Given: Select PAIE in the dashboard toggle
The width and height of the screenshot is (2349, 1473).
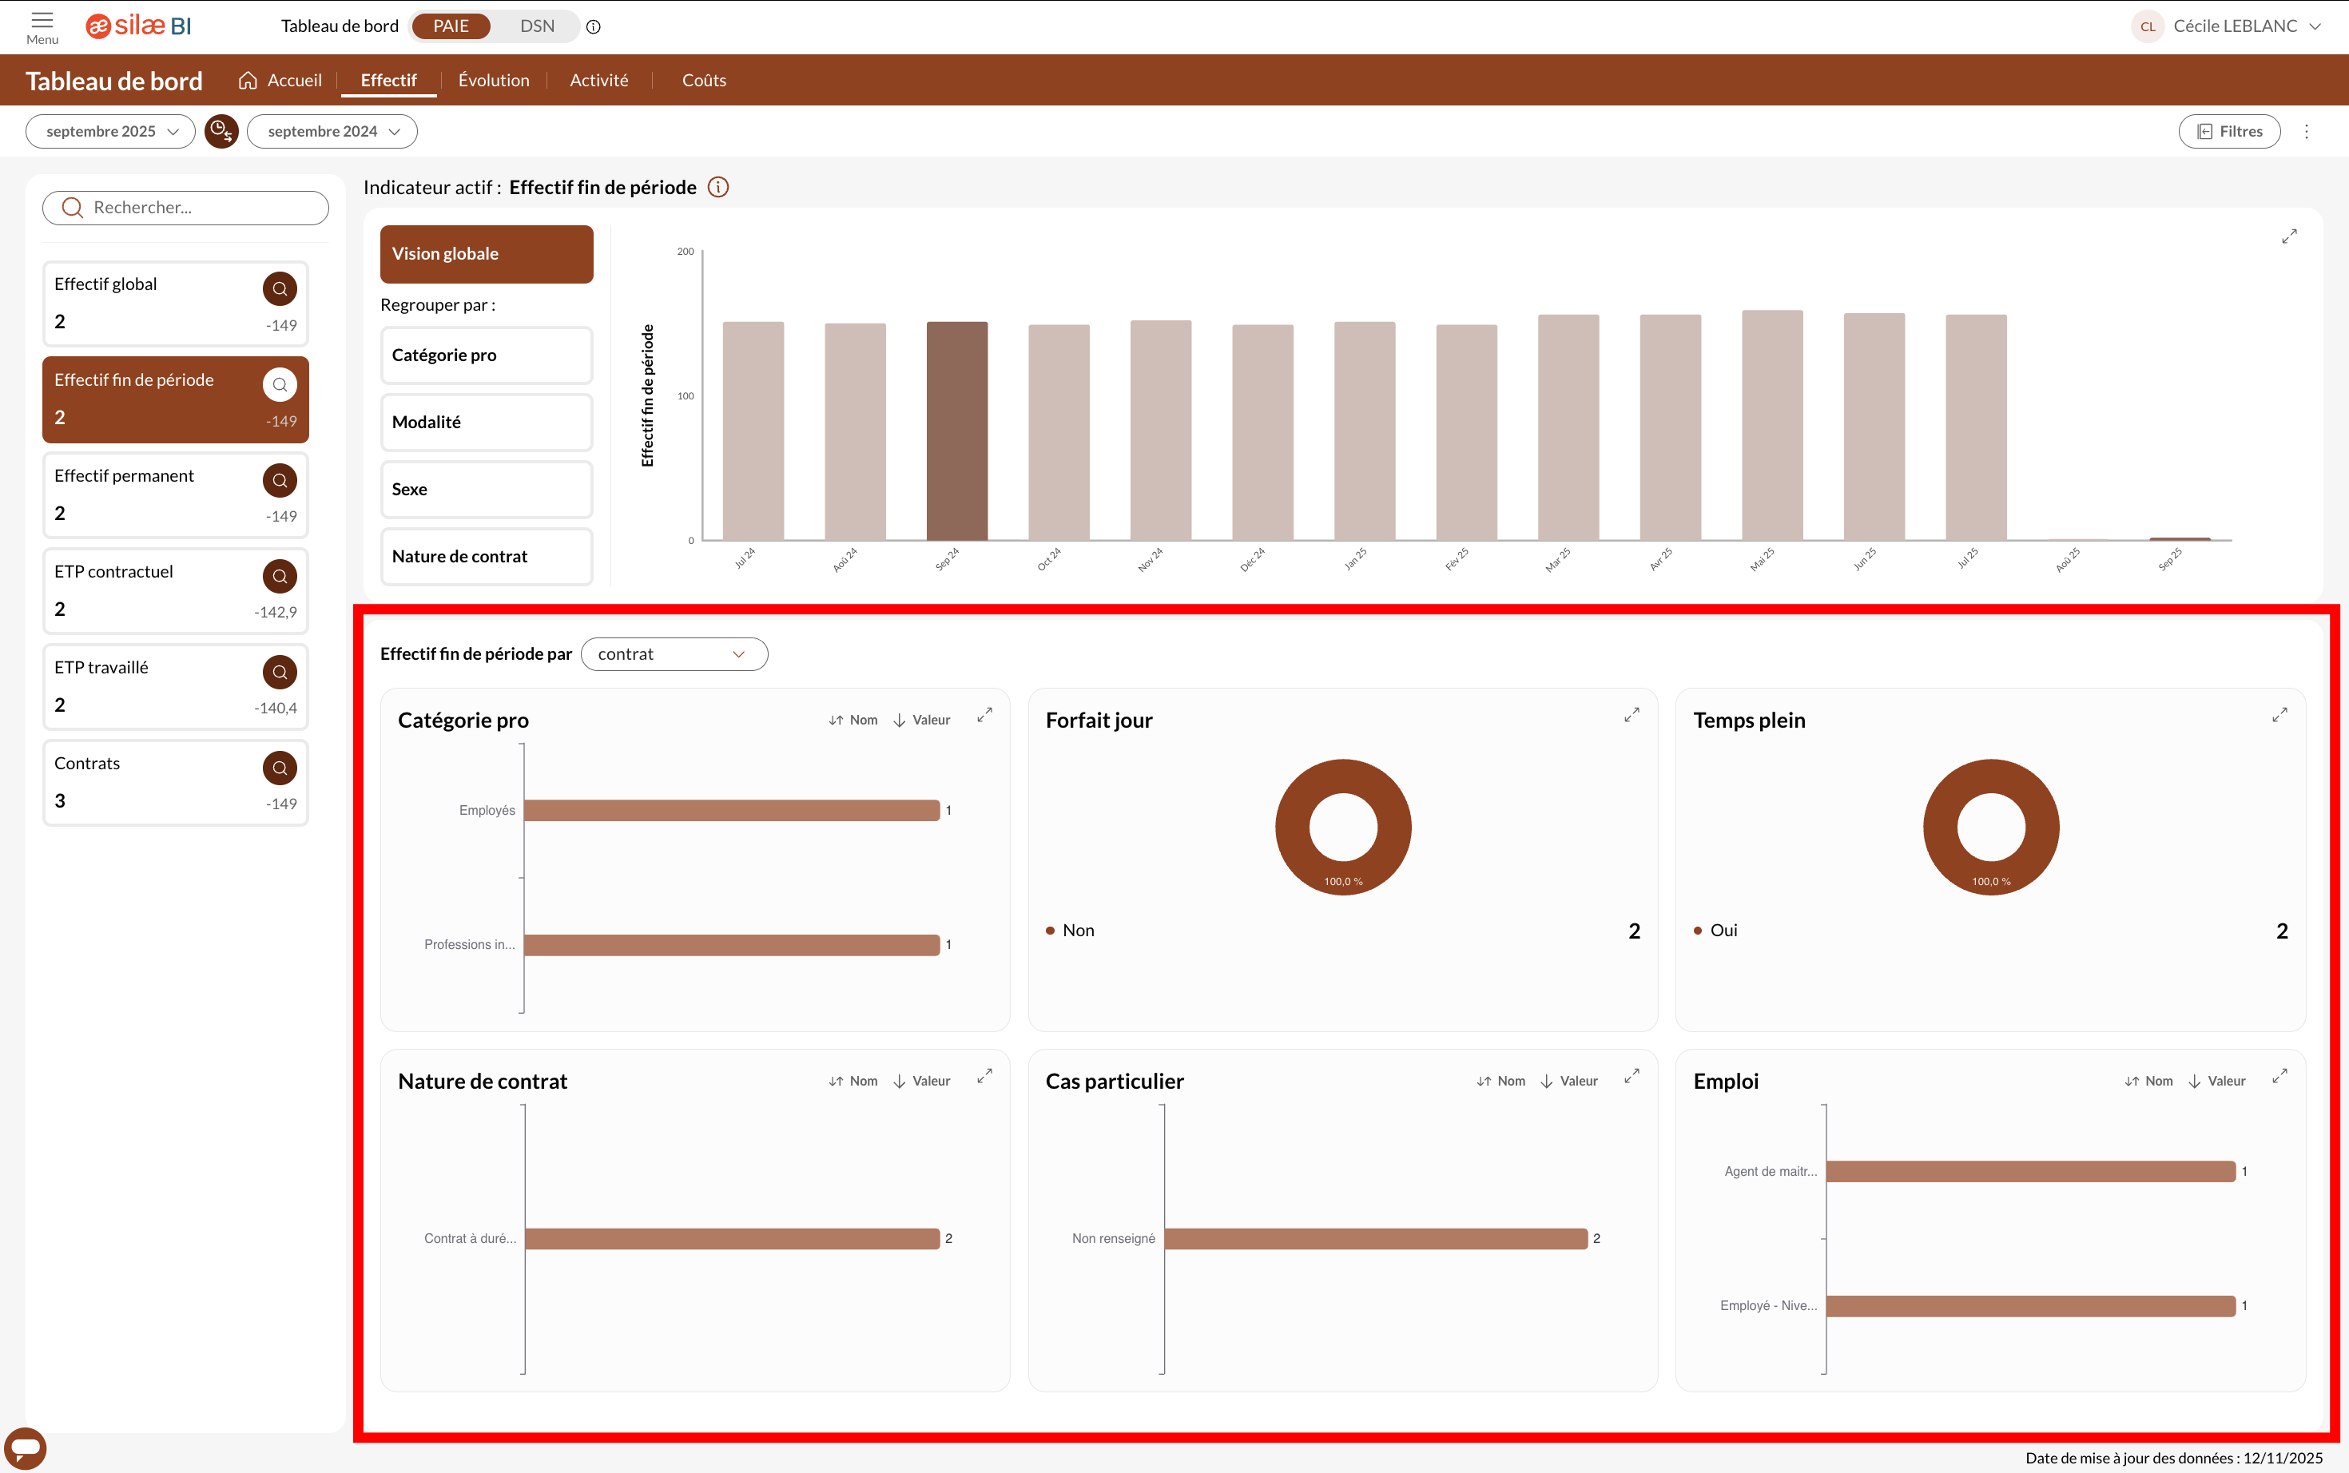Looking at the screenshot, I should click(x=451, y=26).
